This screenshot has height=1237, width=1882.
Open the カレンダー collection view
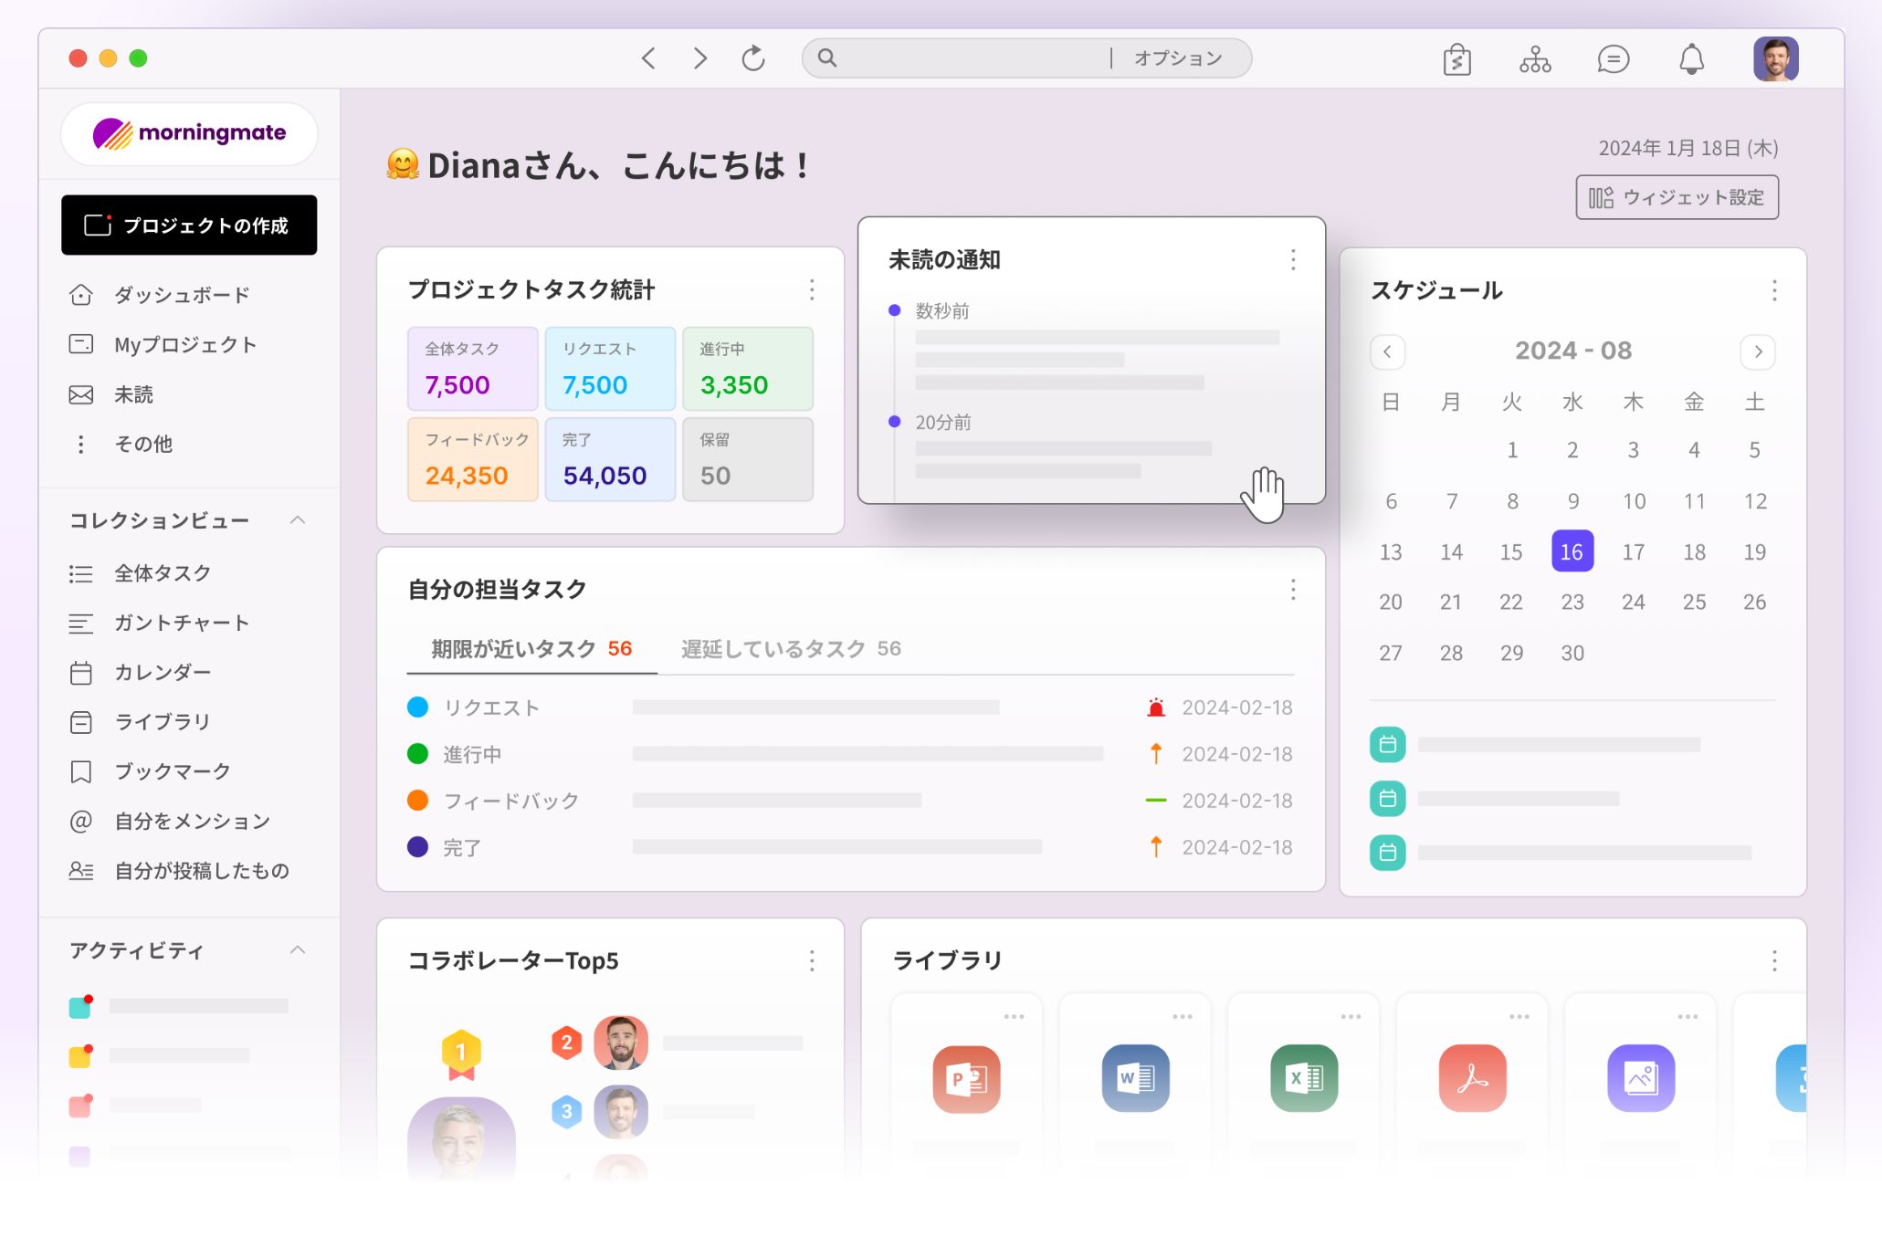(x=163, y=672)
